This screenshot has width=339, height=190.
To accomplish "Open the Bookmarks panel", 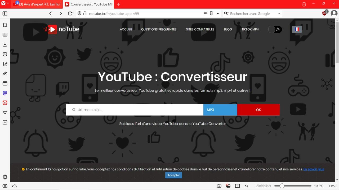I will click(5, 25).
